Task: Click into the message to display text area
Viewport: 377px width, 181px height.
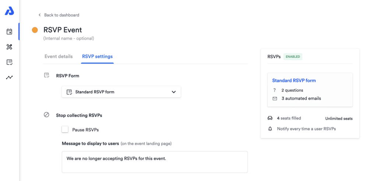Action: pyautogui.click(x=155, y=162)
